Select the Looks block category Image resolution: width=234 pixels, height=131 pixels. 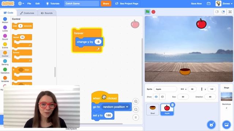tap(5, 28)
